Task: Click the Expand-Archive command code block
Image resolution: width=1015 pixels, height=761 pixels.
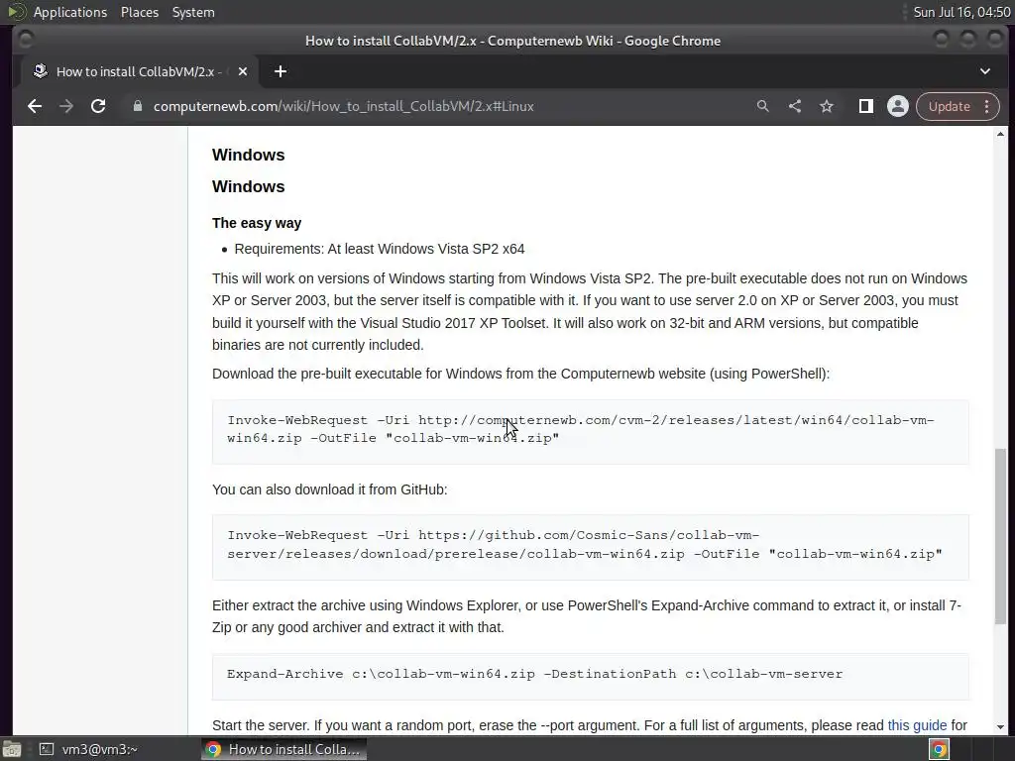Action: click(591, 676)
